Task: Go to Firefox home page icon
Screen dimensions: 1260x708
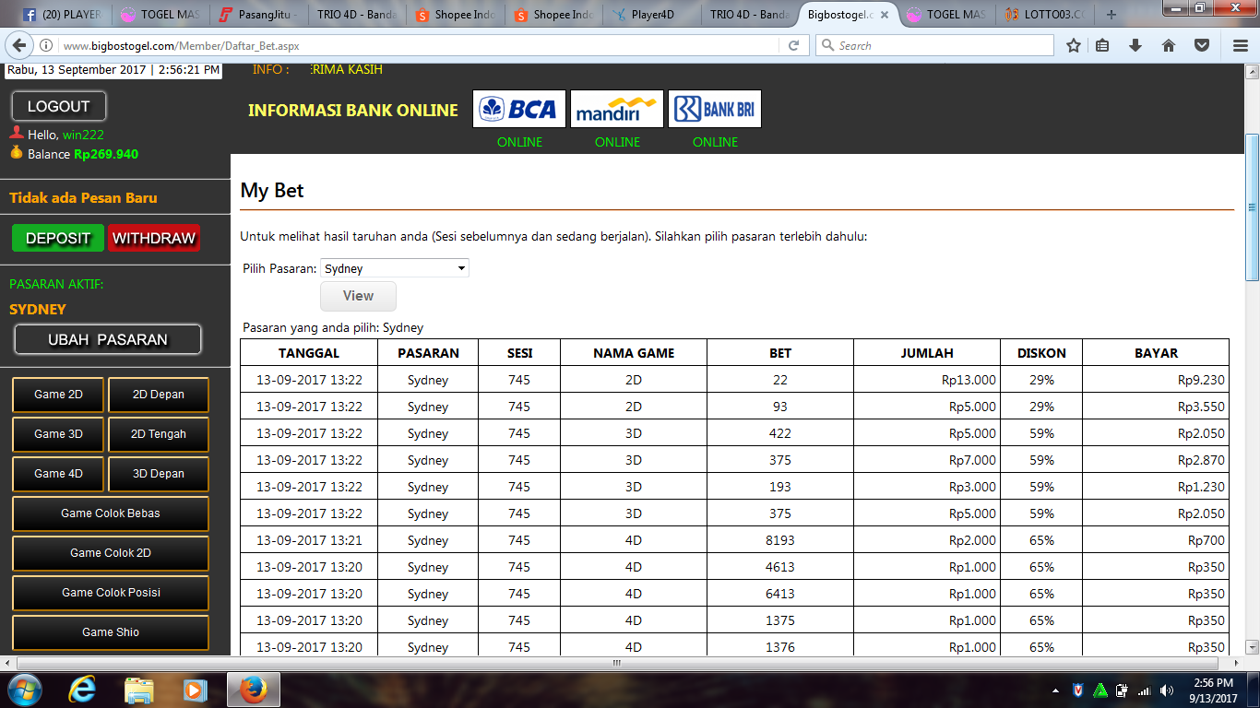Action: (1169, 46)
